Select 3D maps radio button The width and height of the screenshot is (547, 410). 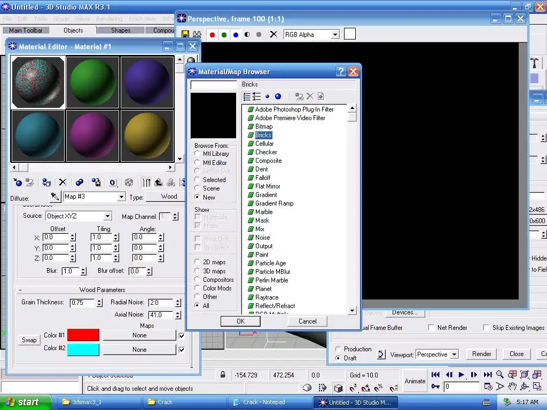point(197,271)
